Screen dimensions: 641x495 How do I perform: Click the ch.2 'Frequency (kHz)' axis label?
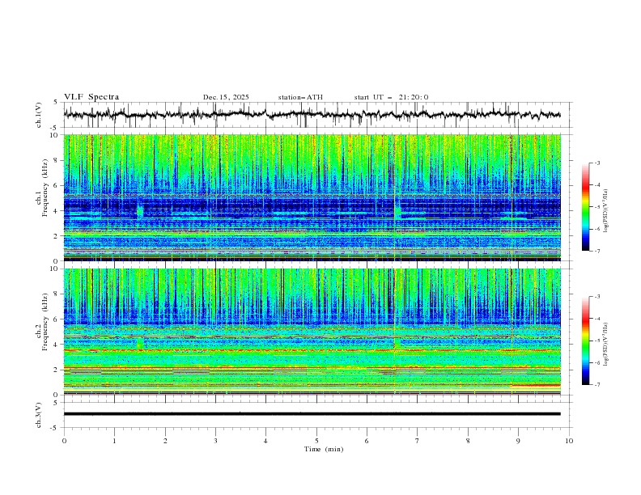click(45, 321)
